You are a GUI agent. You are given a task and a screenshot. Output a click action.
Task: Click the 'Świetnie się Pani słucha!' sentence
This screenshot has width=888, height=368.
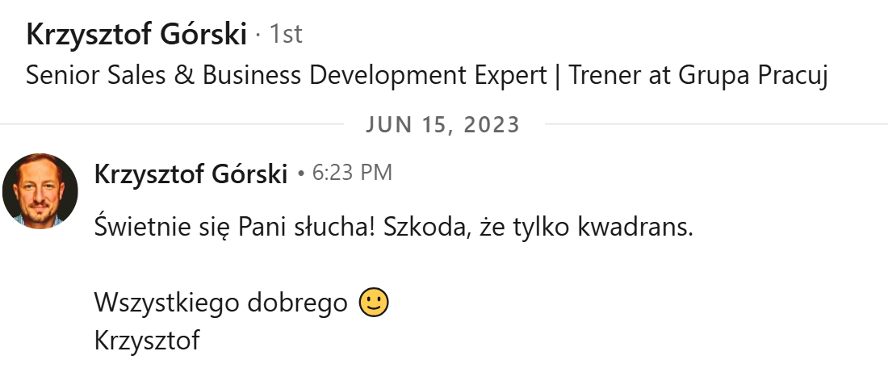(x=232, y=228)
